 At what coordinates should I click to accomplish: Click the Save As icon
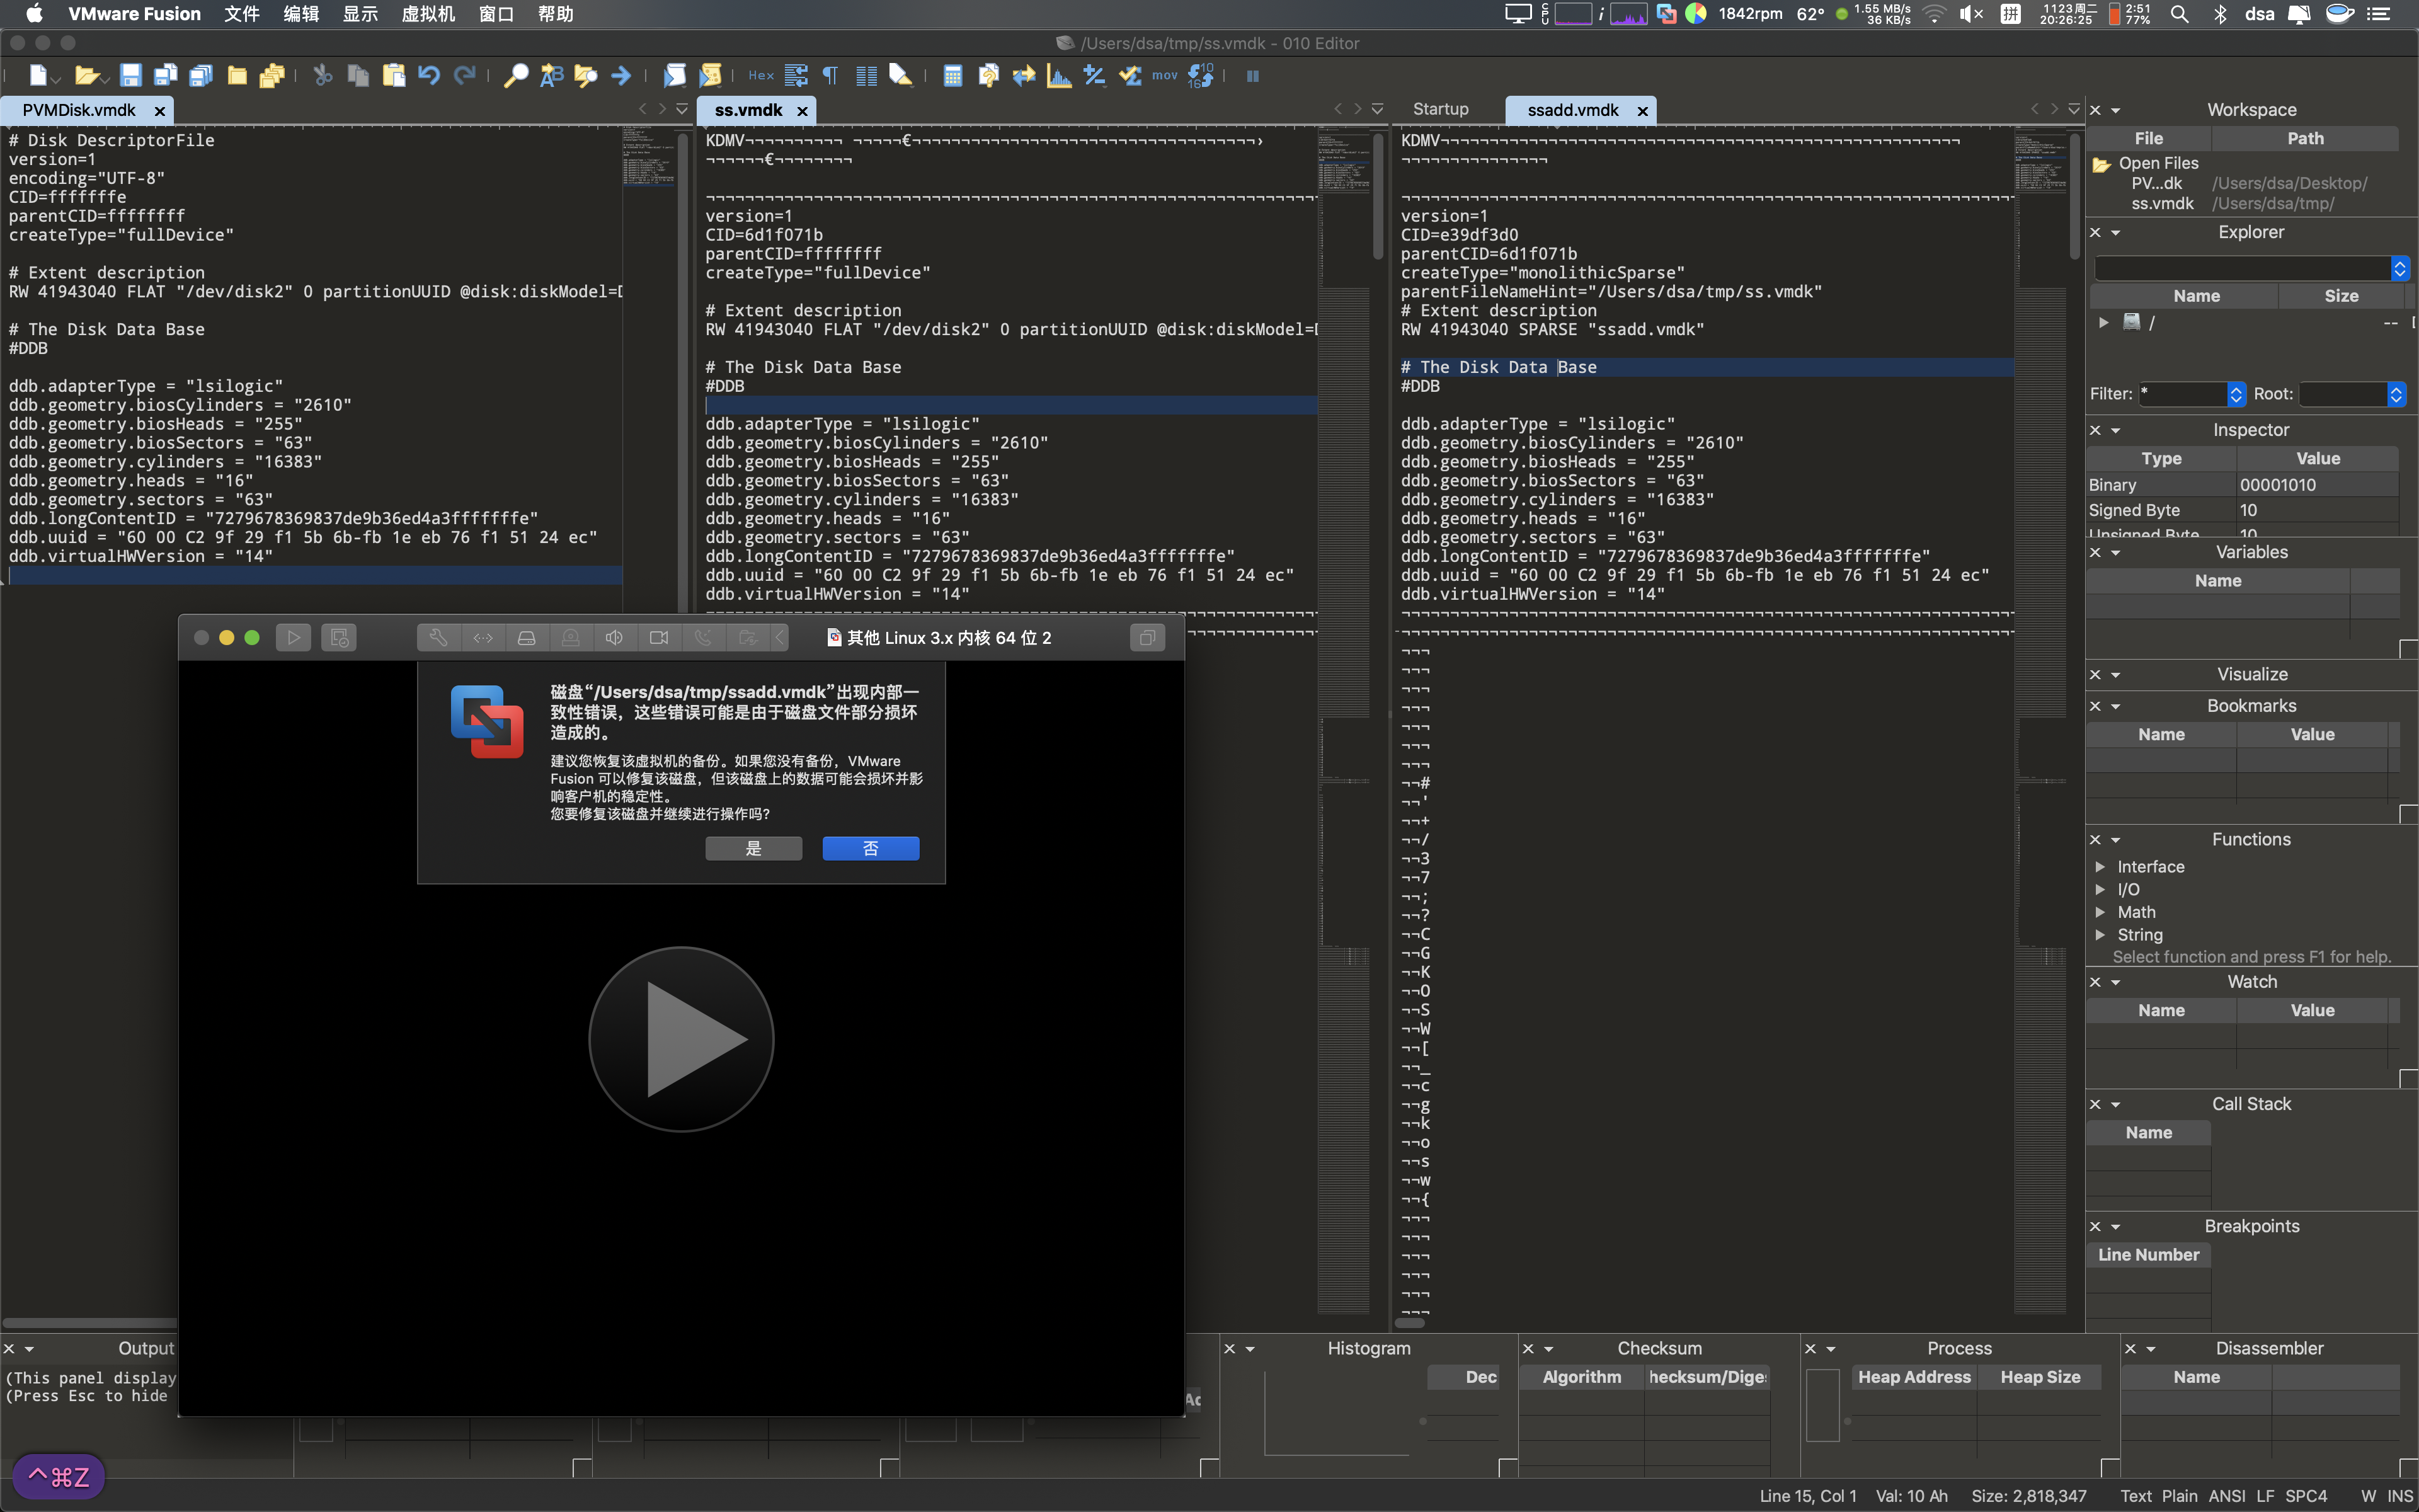tap(166, 75)
